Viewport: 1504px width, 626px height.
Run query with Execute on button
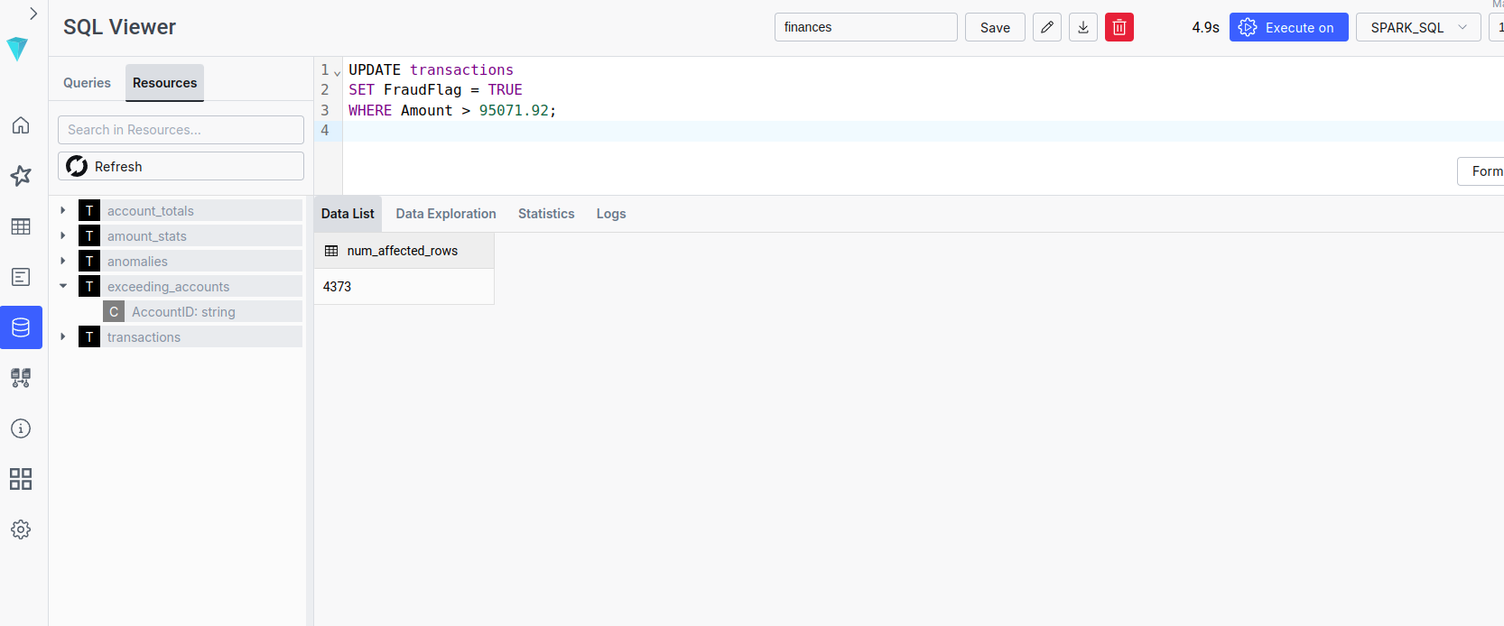(1288, 27)
